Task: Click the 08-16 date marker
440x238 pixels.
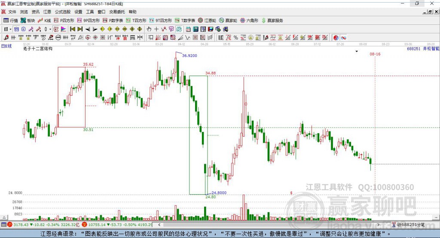Action: click(x=375, y=54)
